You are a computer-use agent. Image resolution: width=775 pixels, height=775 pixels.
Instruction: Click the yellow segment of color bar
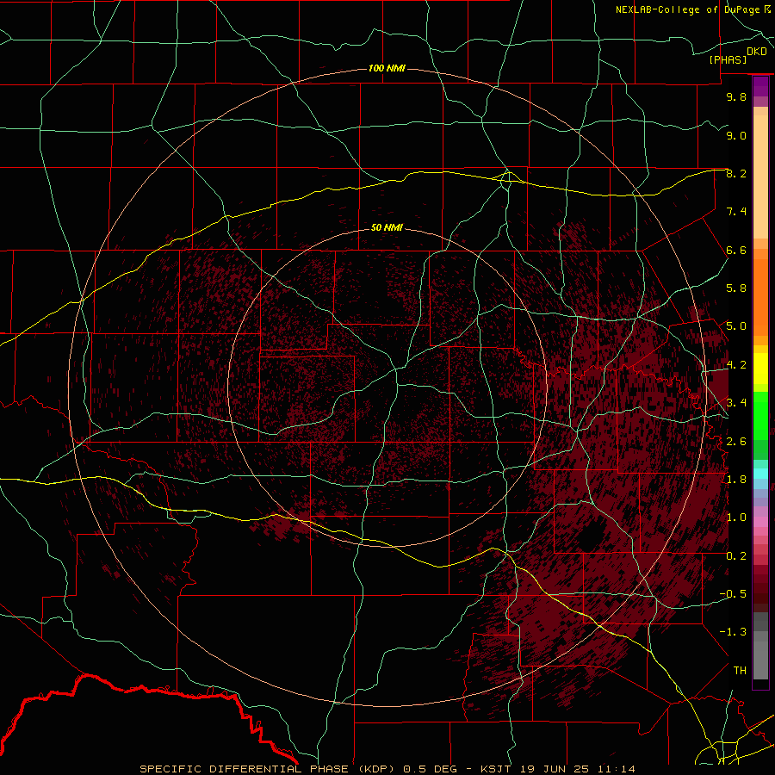pos(760,369)
